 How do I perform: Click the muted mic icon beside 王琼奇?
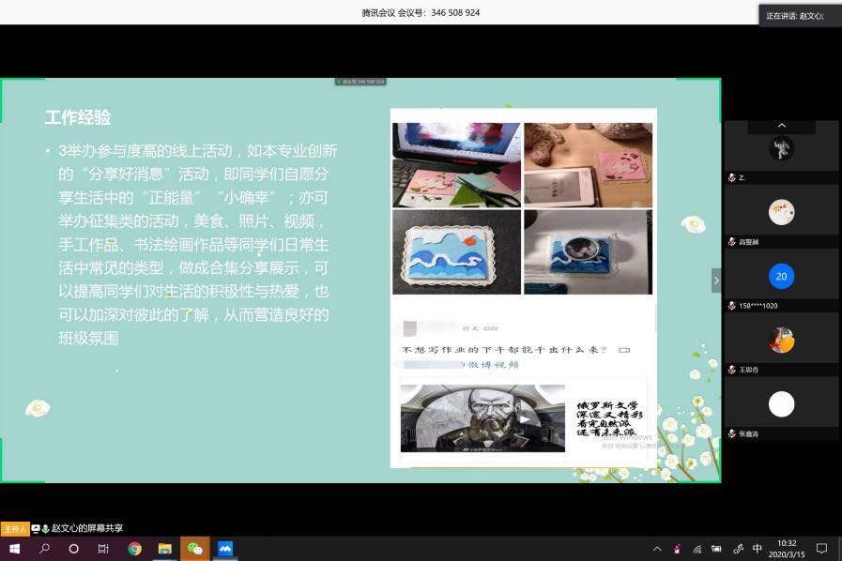[x=732, y=370]
